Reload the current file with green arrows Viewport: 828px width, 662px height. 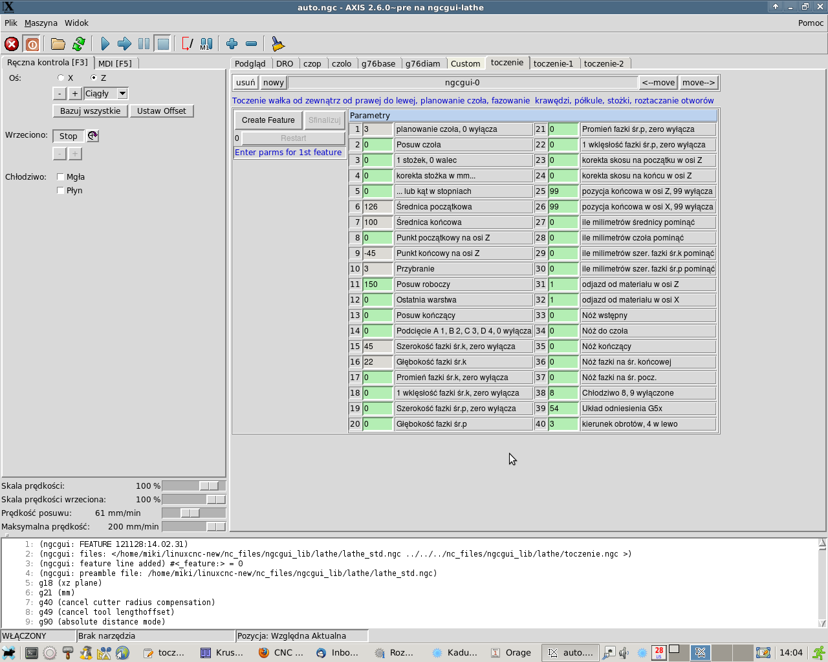pos(79,44)
